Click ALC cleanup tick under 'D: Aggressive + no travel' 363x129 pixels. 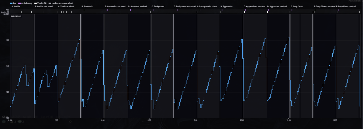click(245, 10)
